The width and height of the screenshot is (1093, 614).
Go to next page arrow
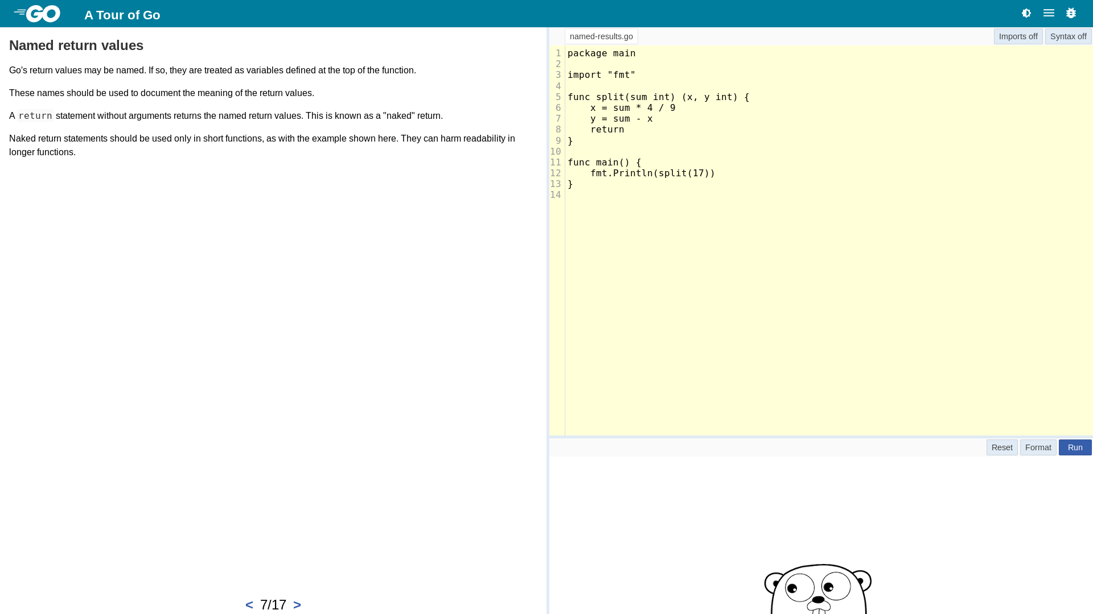pos(297,604)
